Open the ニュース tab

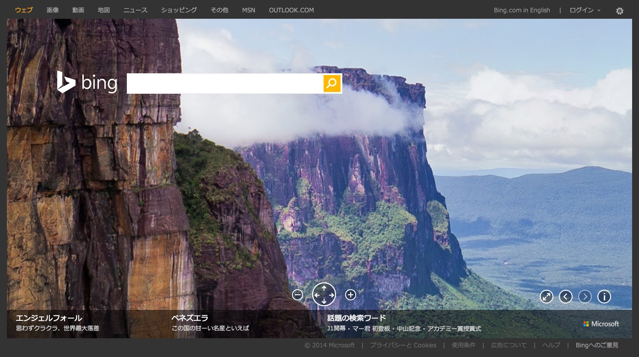tap(135, 10)
